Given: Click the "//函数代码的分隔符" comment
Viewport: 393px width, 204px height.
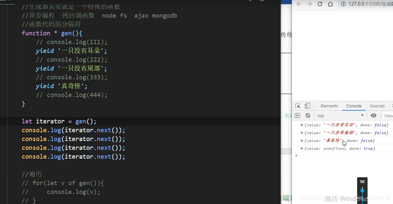Looking at the screenshot, I should click(x=51, y=24).
